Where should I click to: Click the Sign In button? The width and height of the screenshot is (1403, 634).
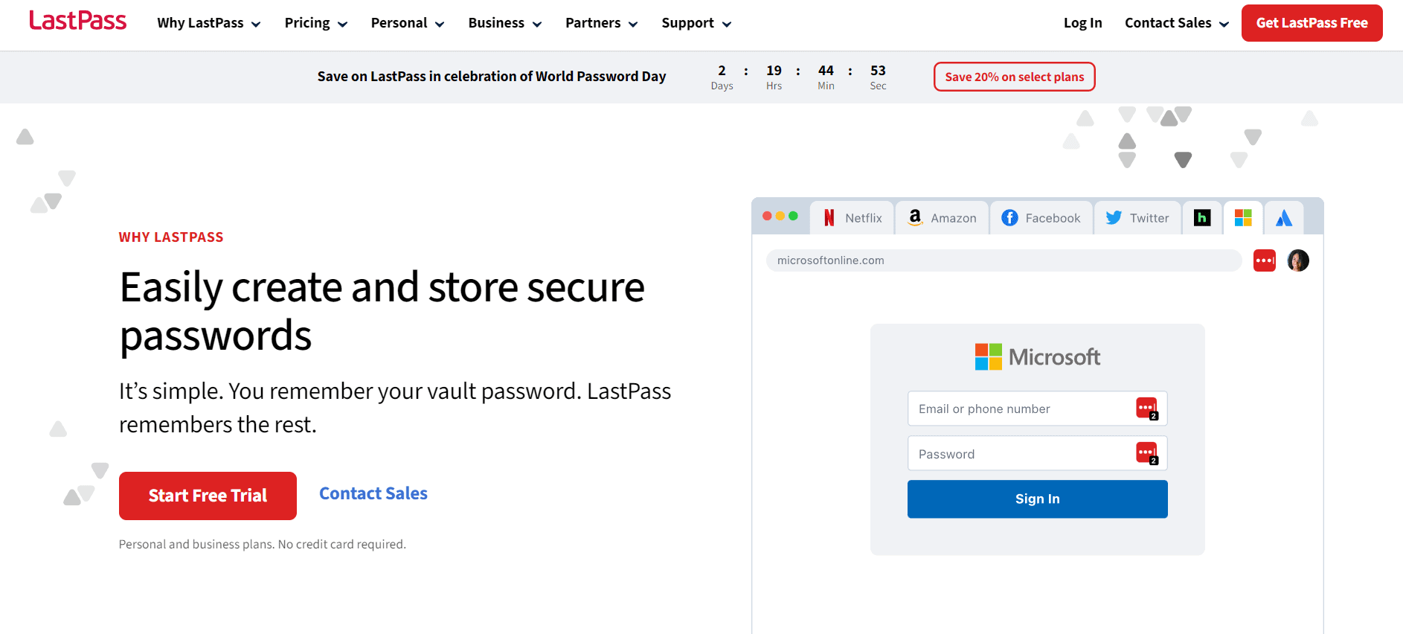(1038, 499)
